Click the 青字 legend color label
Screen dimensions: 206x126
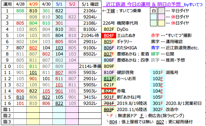(155, 48)
